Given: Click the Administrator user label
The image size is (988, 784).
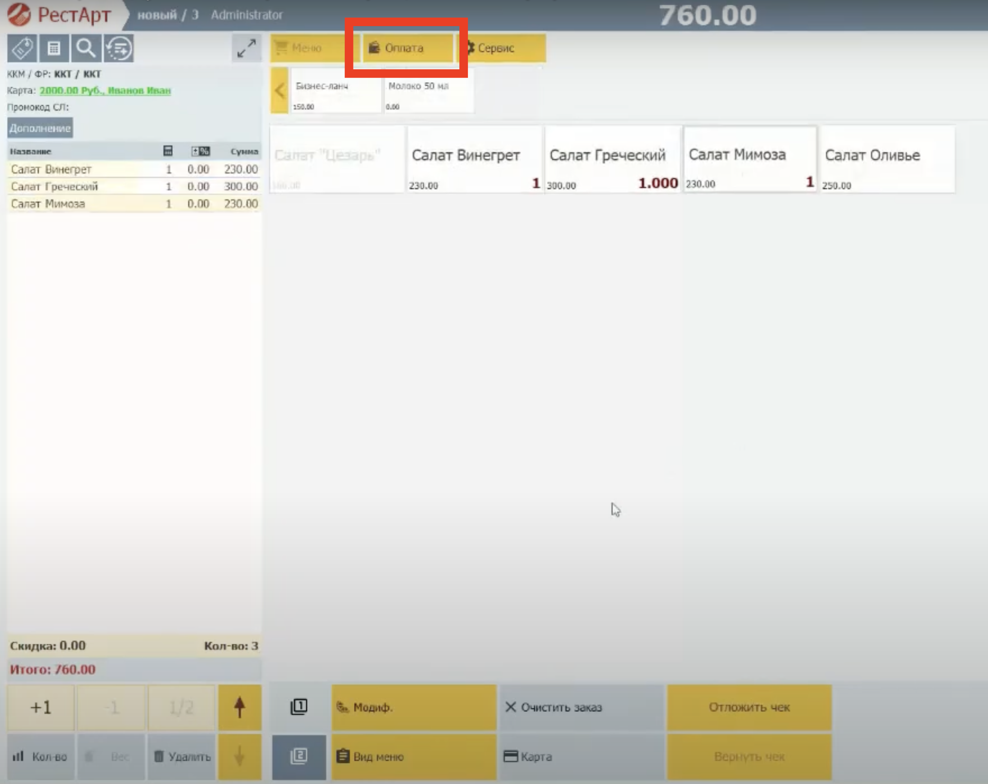Looking at the screenshot, I should [x=247, y=15].
